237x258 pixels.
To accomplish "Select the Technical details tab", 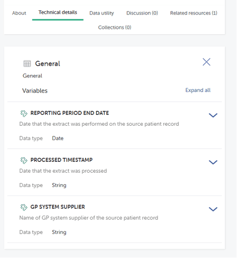I will pyautogui.click(x=58, y=12).
